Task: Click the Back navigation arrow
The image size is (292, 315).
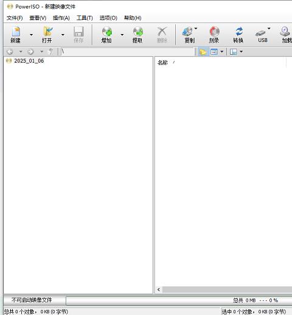Action: [x=10, y=52]
